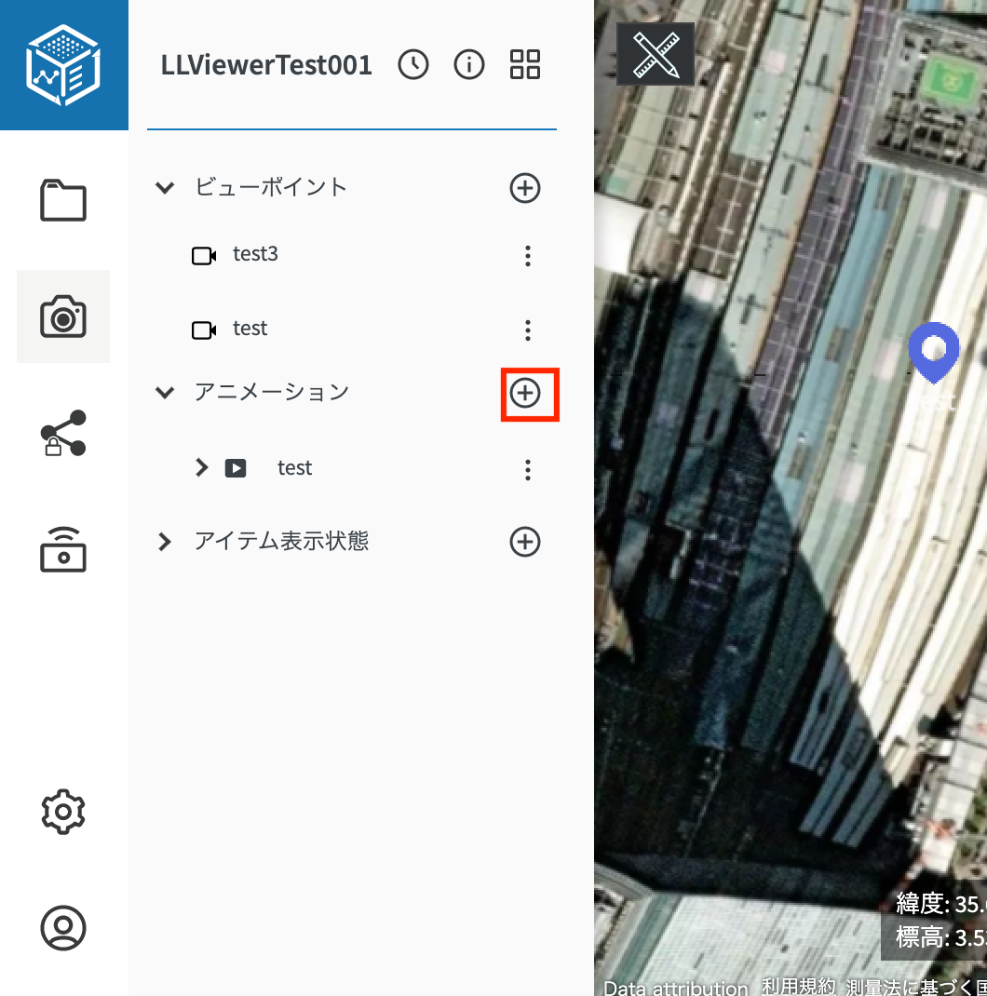Viewport: 987px width, 996px height.
Task: Show project info via the info icon
Action: coord(469,65)
